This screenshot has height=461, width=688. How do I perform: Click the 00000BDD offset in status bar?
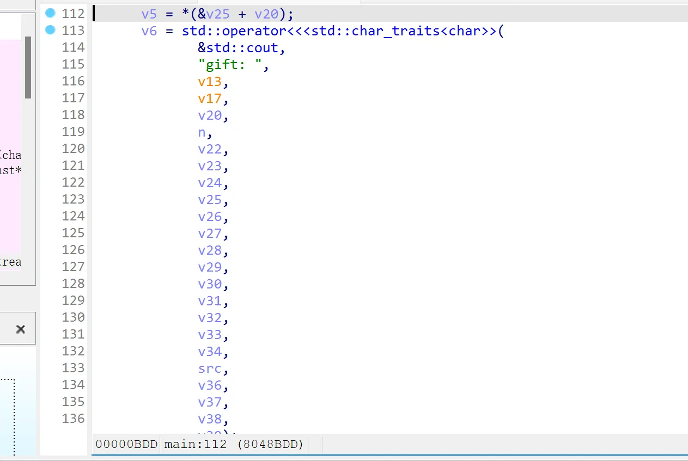click(126, 444)
